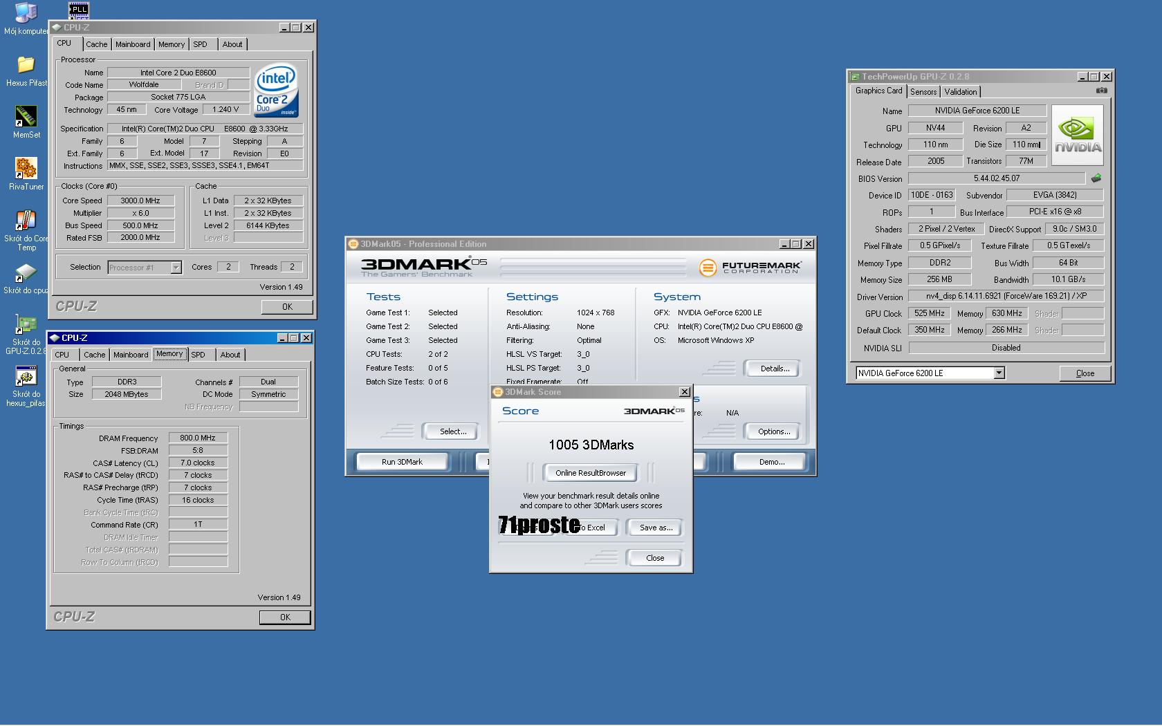This screenshot has height=726, width=1162.
Task: Click the GPU-Z title bar icon
Action: pyautogui.click(x=855, y=77)
